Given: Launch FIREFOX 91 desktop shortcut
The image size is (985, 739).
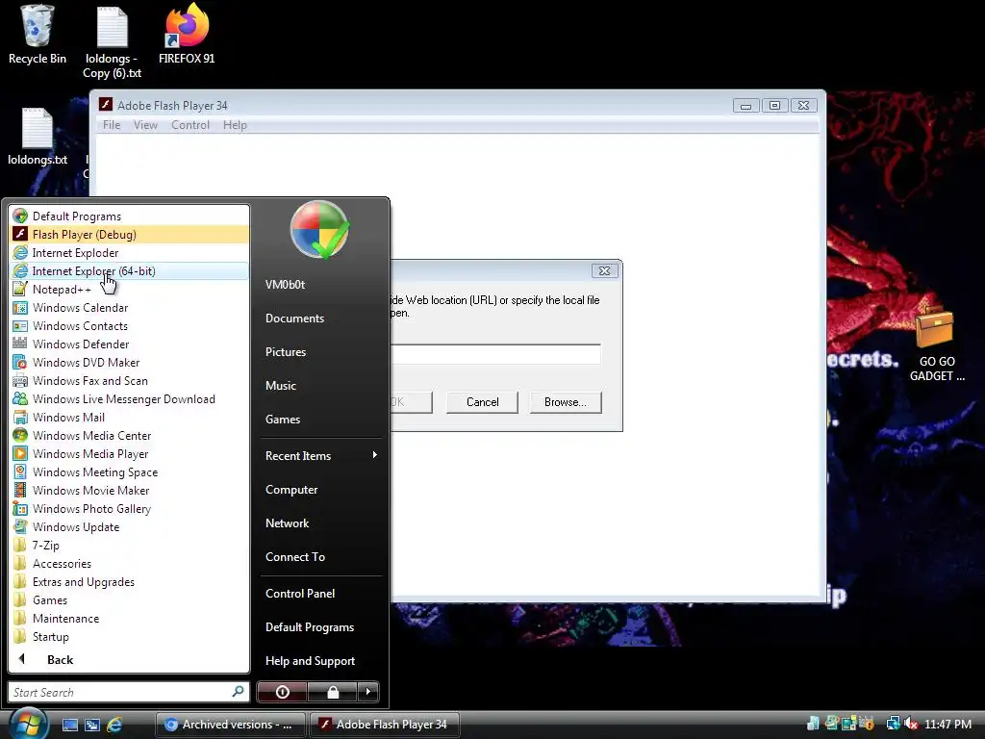Looking at the screenshot, I should point(187,35).
